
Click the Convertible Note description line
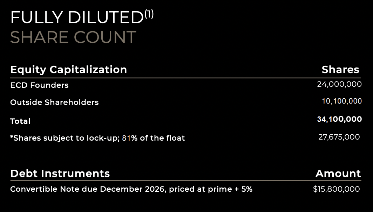131,189
